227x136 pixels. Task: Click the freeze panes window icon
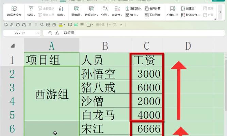88,25
